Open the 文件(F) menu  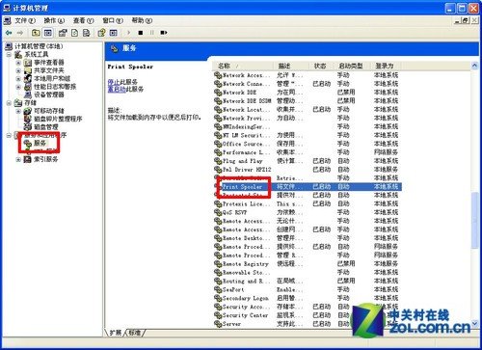pos(25,21)
